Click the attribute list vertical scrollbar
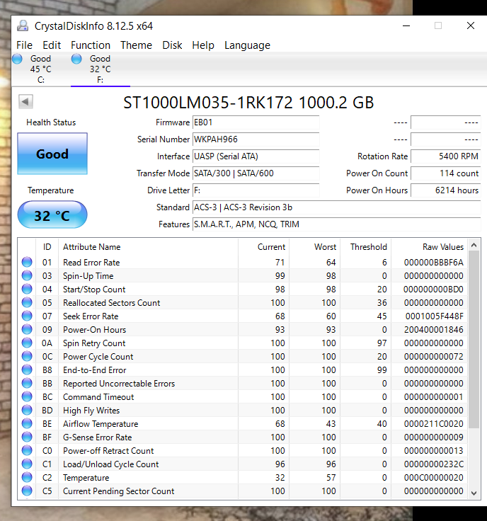 pos(474,340)
